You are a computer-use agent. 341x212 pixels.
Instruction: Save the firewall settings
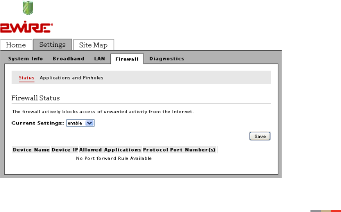[x=260, y=136]
